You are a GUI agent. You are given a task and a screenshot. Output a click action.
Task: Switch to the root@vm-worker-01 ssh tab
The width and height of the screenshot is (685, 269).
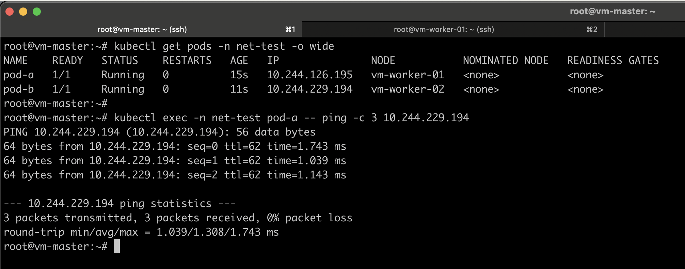(444, 29)
